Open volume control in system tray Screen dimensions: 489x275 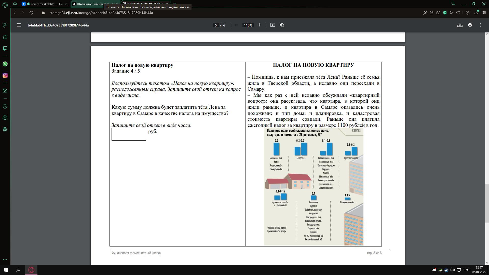click(453, 270)
